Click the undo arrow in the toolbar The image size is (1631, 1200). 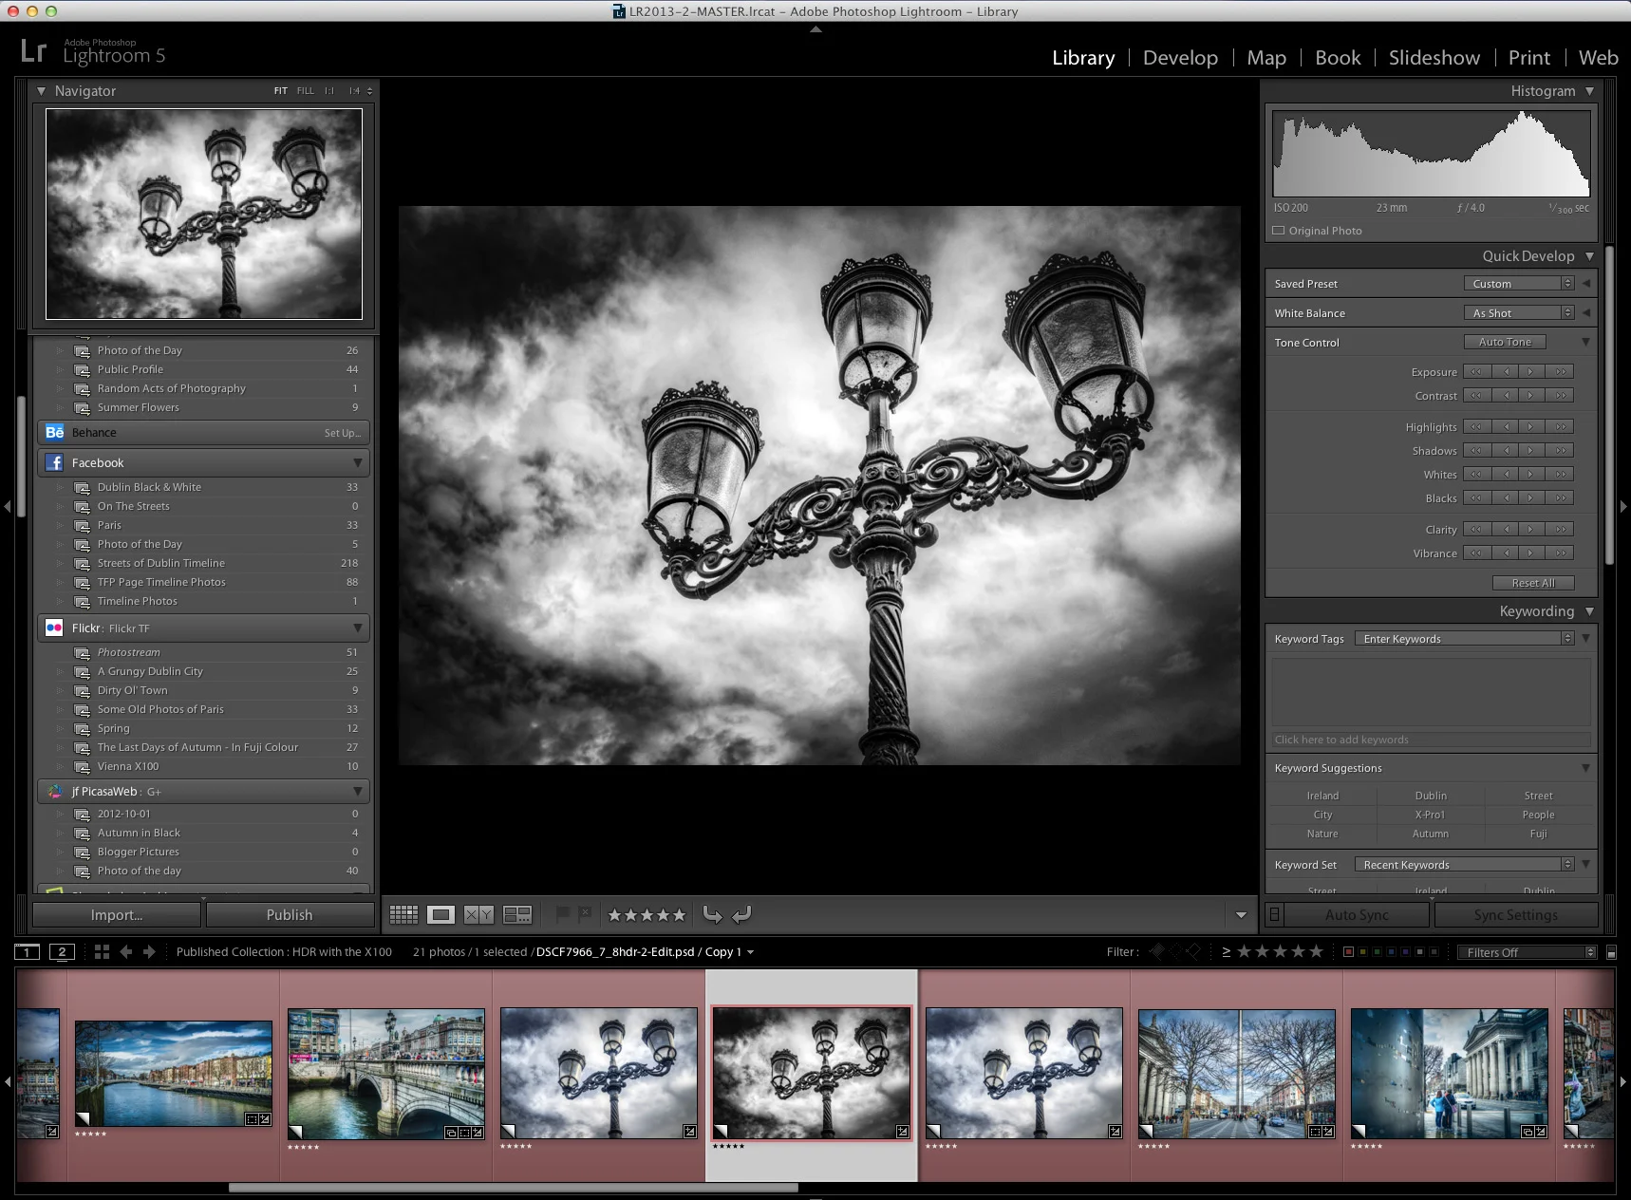(x=713, y=914)
